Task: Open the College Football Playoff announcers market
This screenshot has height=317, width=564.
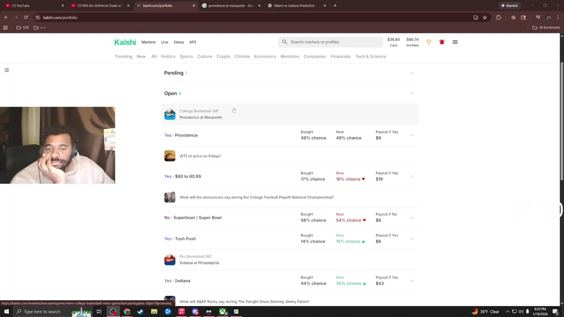Action: [x=256, y=197]
